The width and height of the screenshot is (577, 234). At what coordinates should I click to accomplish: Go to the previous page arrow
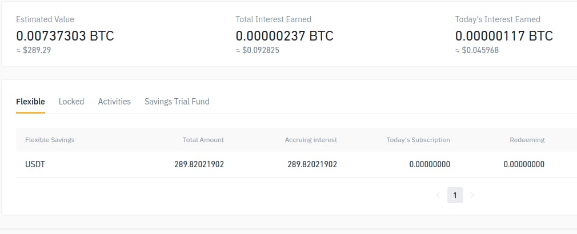(x=438, y=195)
